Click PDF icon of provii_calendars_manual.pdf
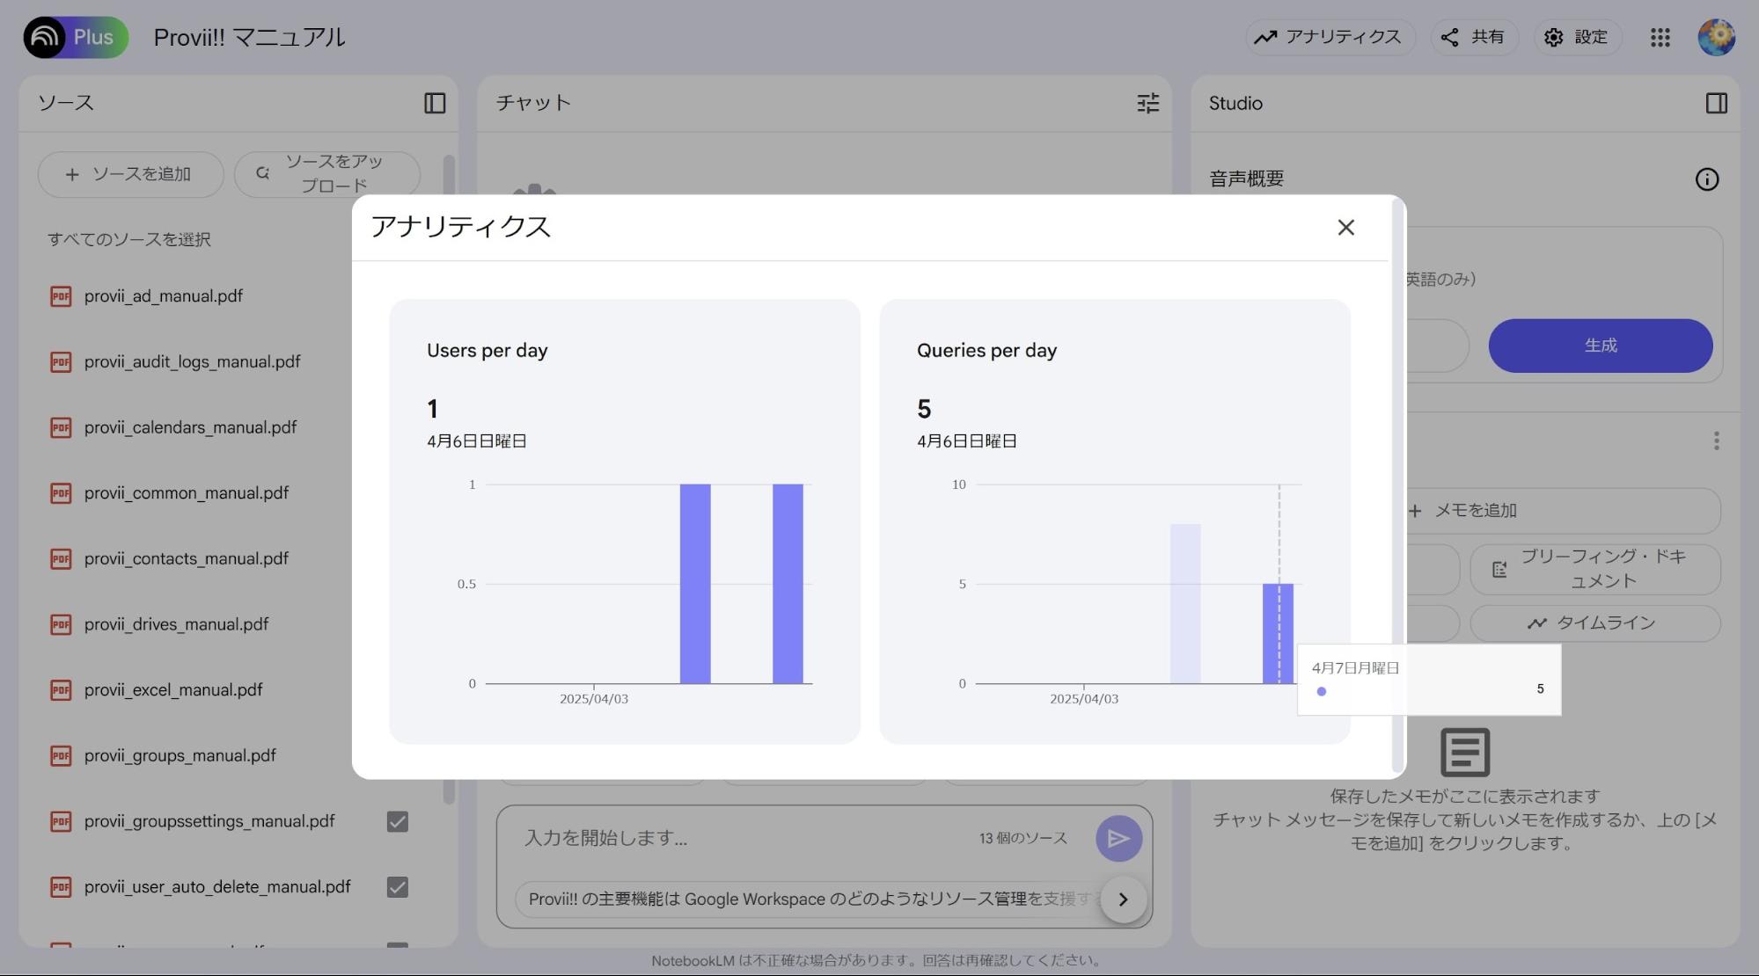Viewport: 1759px width, 976px height. click(x=61, y=427)
